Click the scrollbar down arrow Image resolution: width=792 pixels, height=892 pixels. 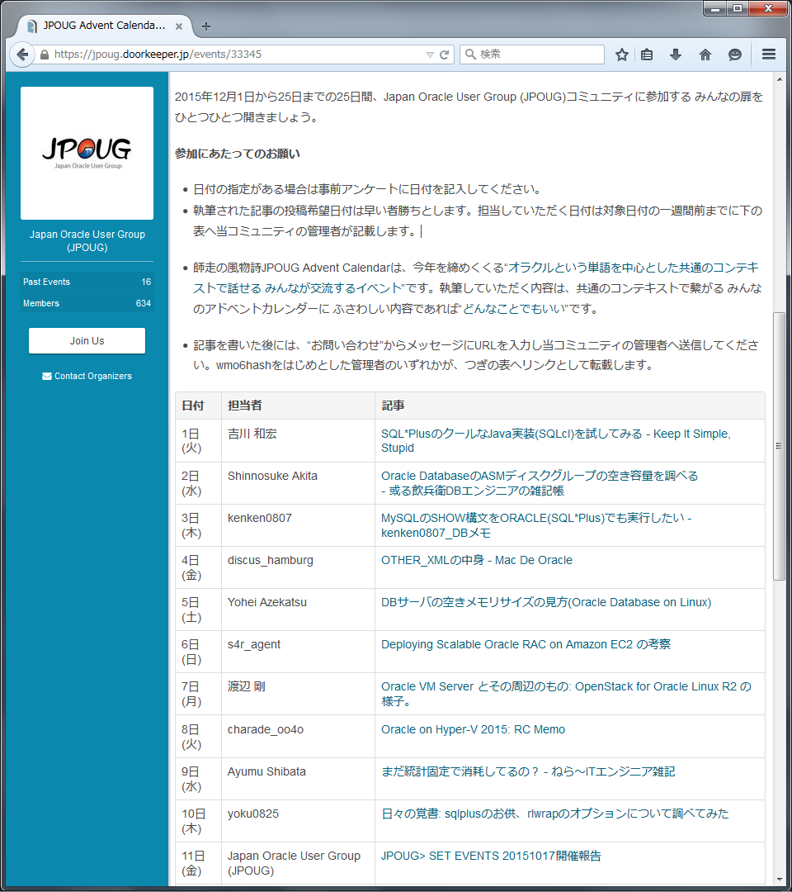pos(779,880)
